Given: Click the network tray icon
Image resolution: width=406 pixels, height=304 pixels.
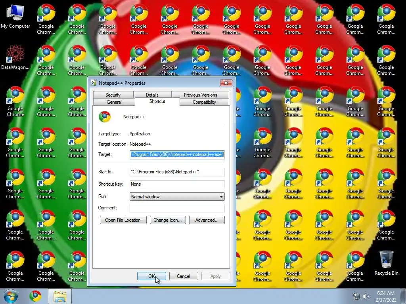Looking at the screenshot, I should coord(356,296).
